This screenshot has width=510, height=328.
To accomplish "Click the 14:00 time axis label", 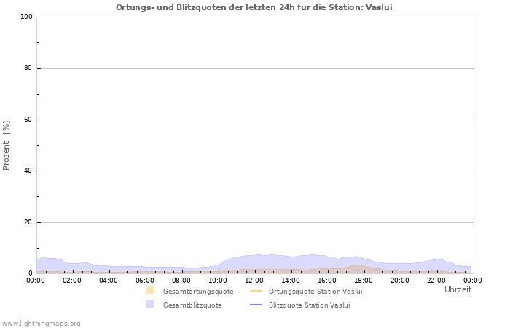I will click(x=291, y=280).
